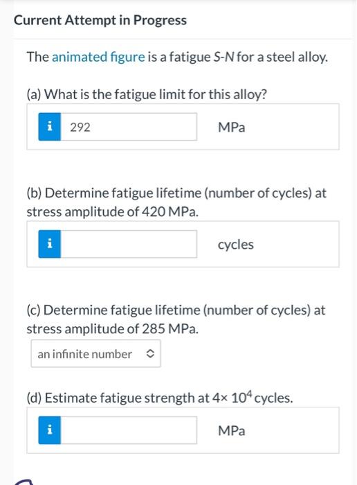Click the MPa unit label for part a
The height and width of the screenshot is (485, 357).
click(232, 127)
